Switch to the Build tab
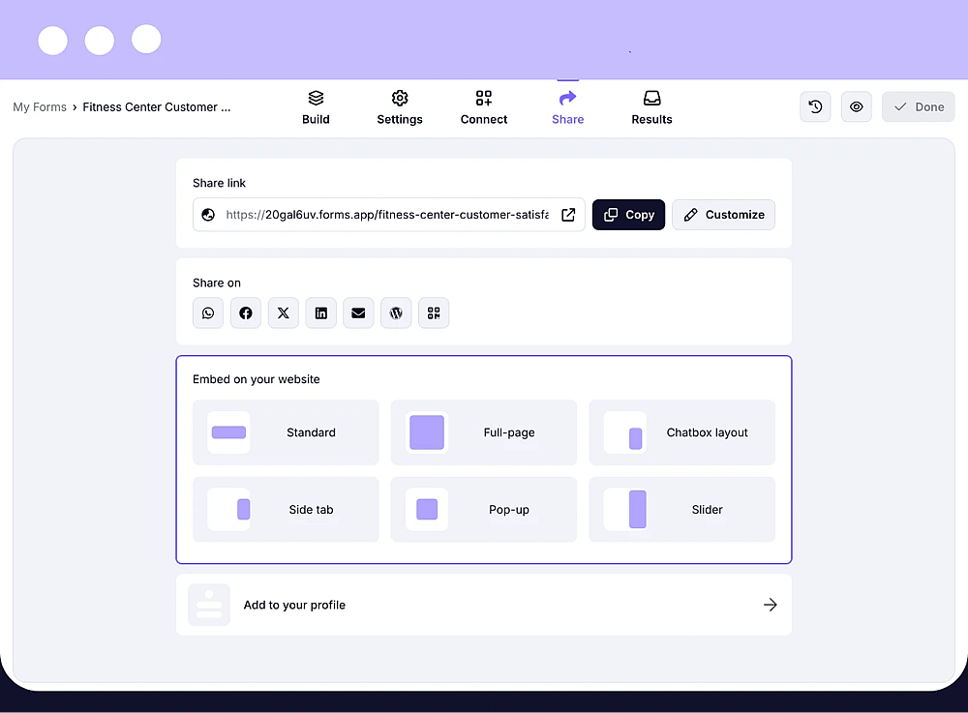The width and height of the screenshot is (968, 713). [316, 107]
